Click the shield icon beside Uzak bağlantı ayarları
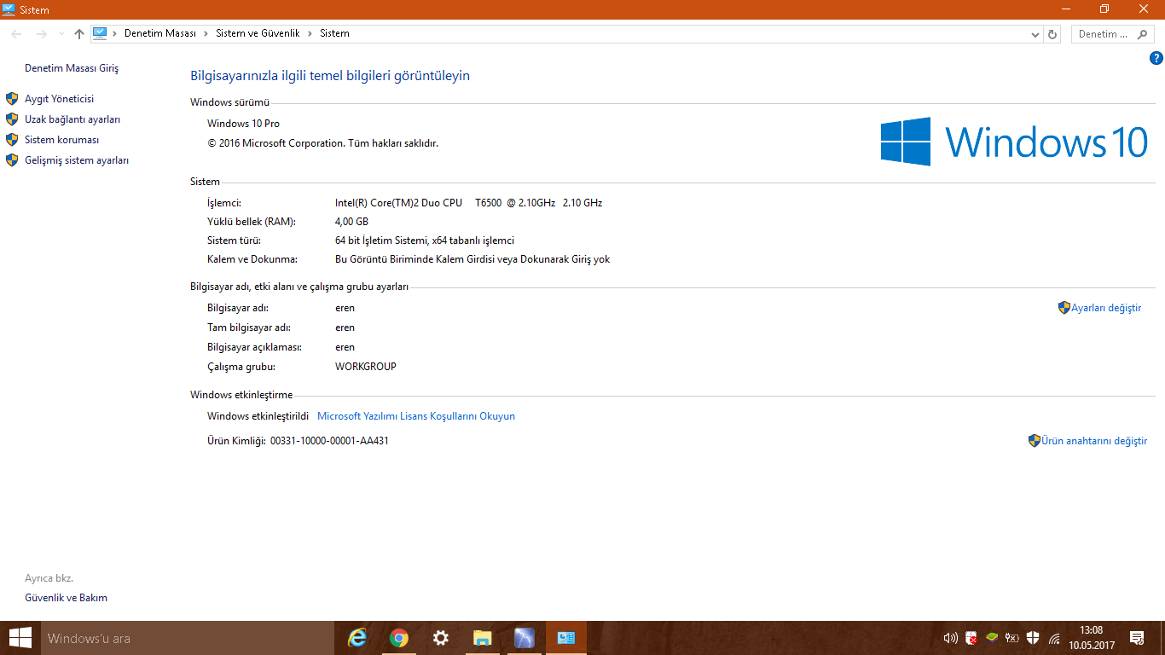This screenshot has width=1165, height=655. click(x=12, y=119)
